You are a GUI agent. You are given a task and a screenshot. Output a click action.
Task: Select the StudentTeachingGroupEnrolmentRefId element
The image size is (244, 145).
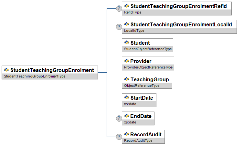pos(179,6)
